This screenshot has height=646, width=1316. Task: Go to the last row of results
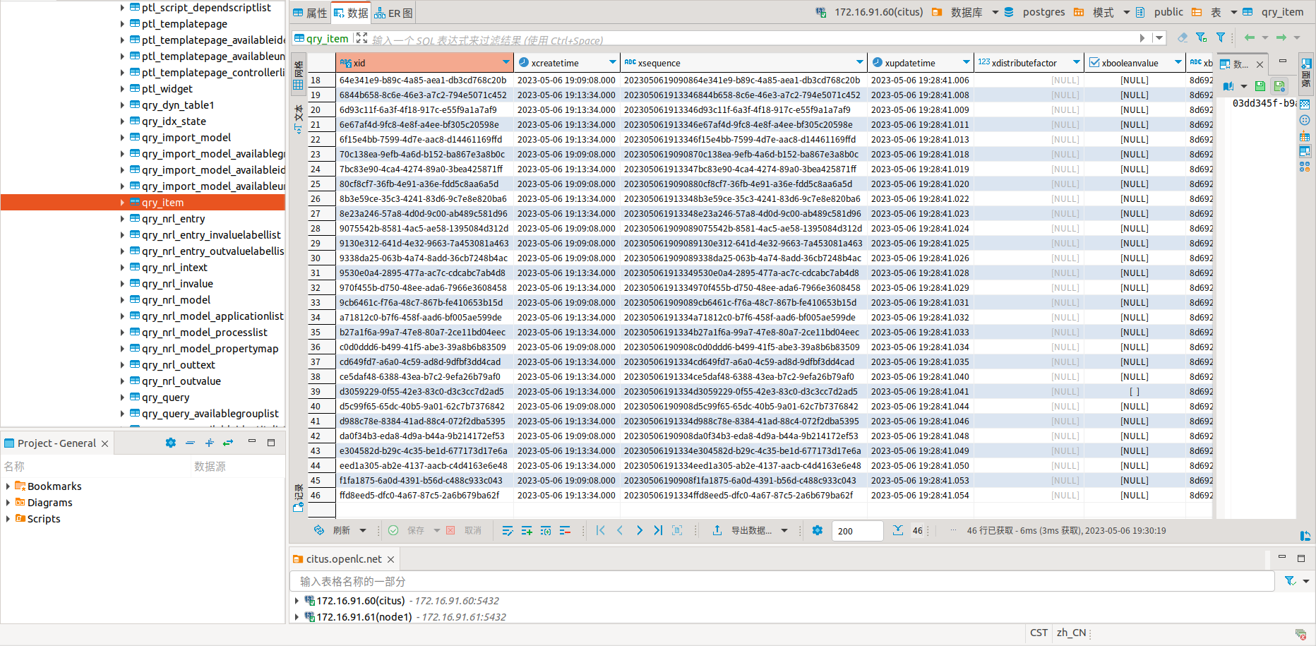pyautogui.click(x=658, y=531)
